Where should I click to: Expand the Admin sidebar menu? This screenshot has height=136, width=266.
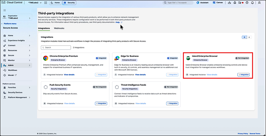[x=17, y=65]
